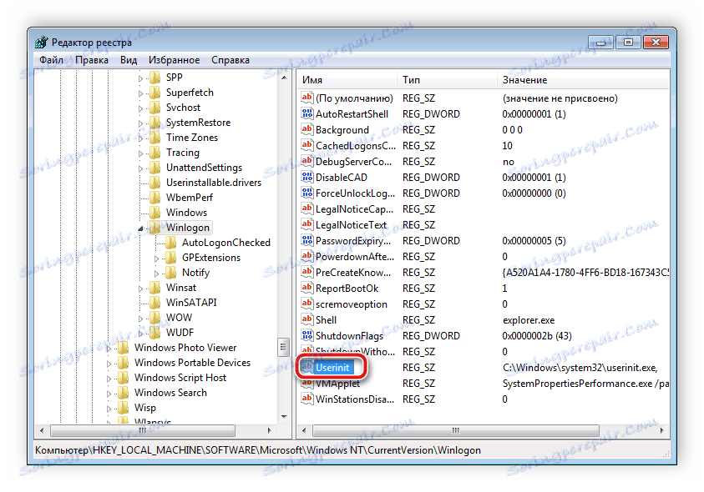The height and width of the screenshot is (492, 704).
Task: Select the WbemPerf folder icon
Action: pos(155,198)
